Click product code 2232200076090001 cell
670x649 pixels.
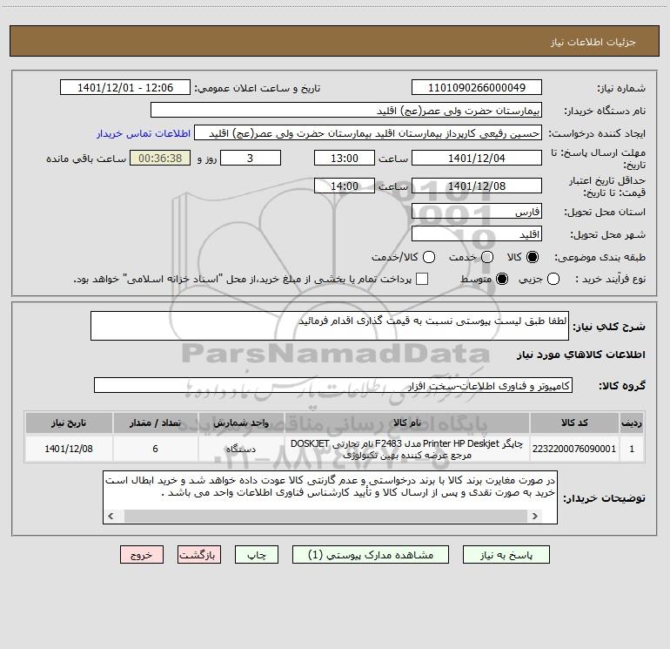(x=574, y=449)
